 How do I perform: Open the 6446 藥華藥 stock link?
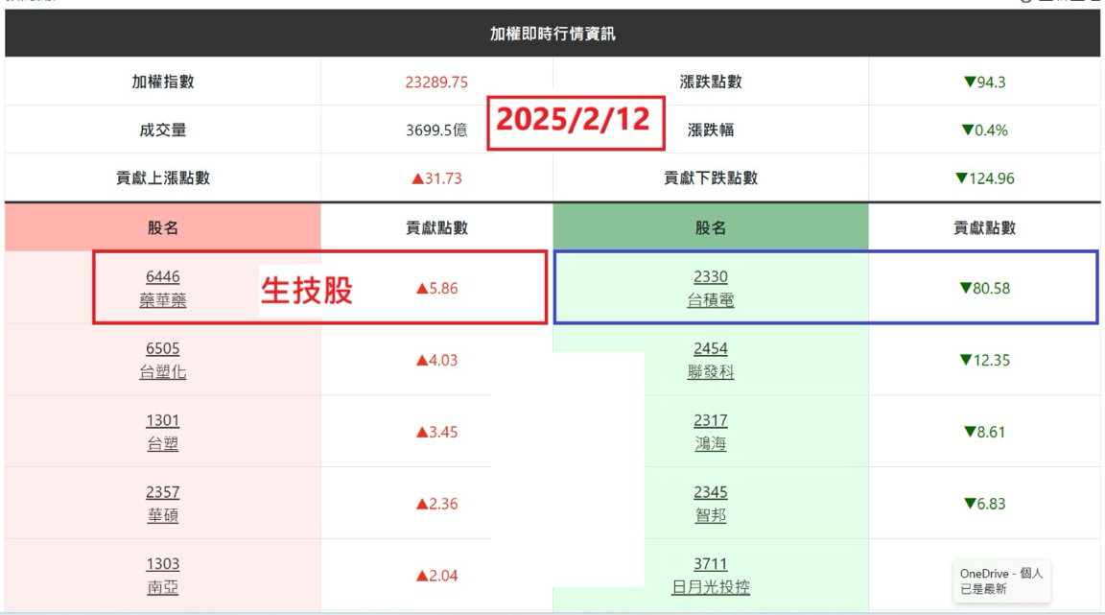coord(163,288)
